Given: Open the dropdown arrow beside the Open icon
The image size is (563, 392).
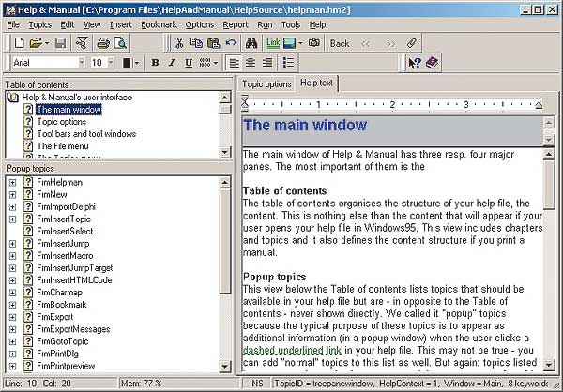Looking at the screenshot, I should 47,43.
